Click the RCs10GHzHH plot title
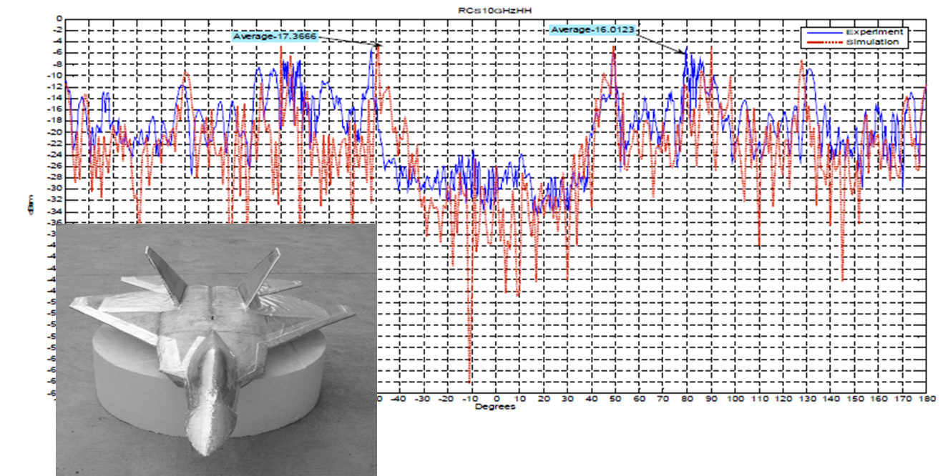The height and width of the screenshot is (476, 948). [496, 10]
